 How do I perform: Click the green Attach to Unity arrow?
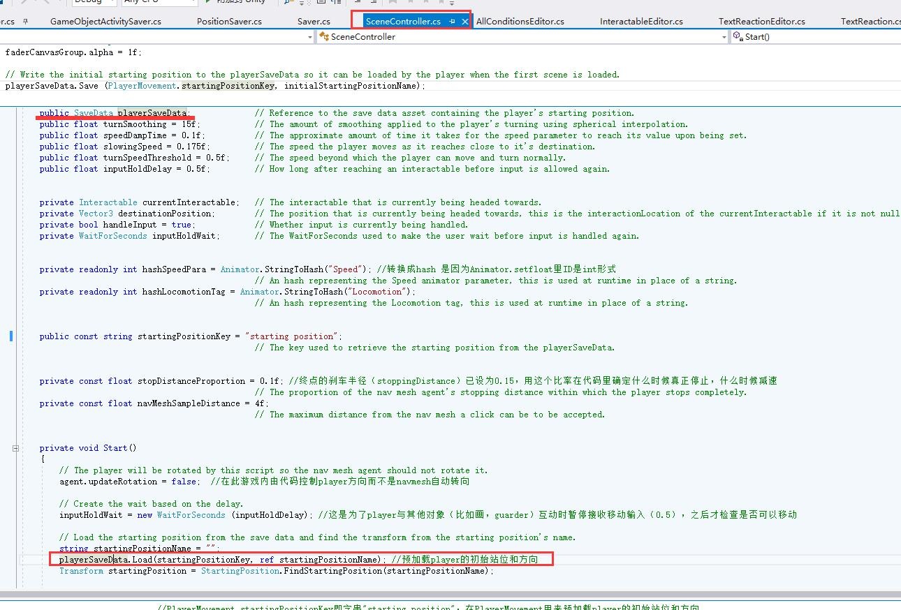208,2
